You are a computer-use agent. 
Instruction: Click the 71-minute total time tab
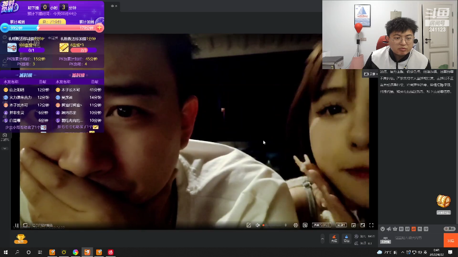tap(52, 22)
